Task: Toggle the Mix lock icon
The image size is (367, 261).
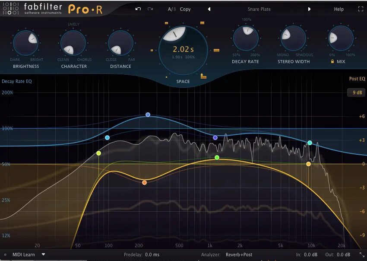Action: pyautogui.click(x=332, y=61)
